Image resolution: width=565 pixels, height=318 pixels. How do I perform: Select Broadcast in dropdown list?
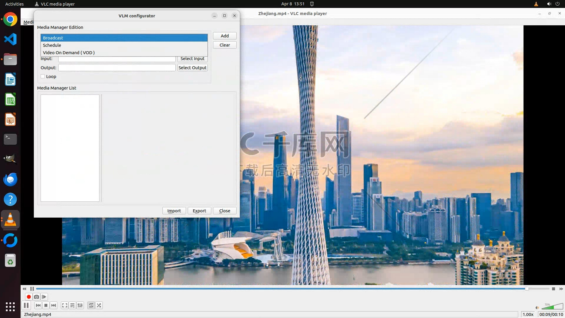coord(124,38)
